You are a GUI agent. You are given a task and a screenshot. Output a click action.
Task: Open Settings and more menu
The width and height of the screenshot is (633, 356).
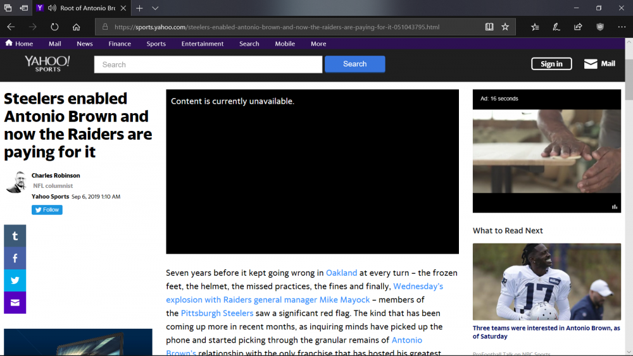622,27
